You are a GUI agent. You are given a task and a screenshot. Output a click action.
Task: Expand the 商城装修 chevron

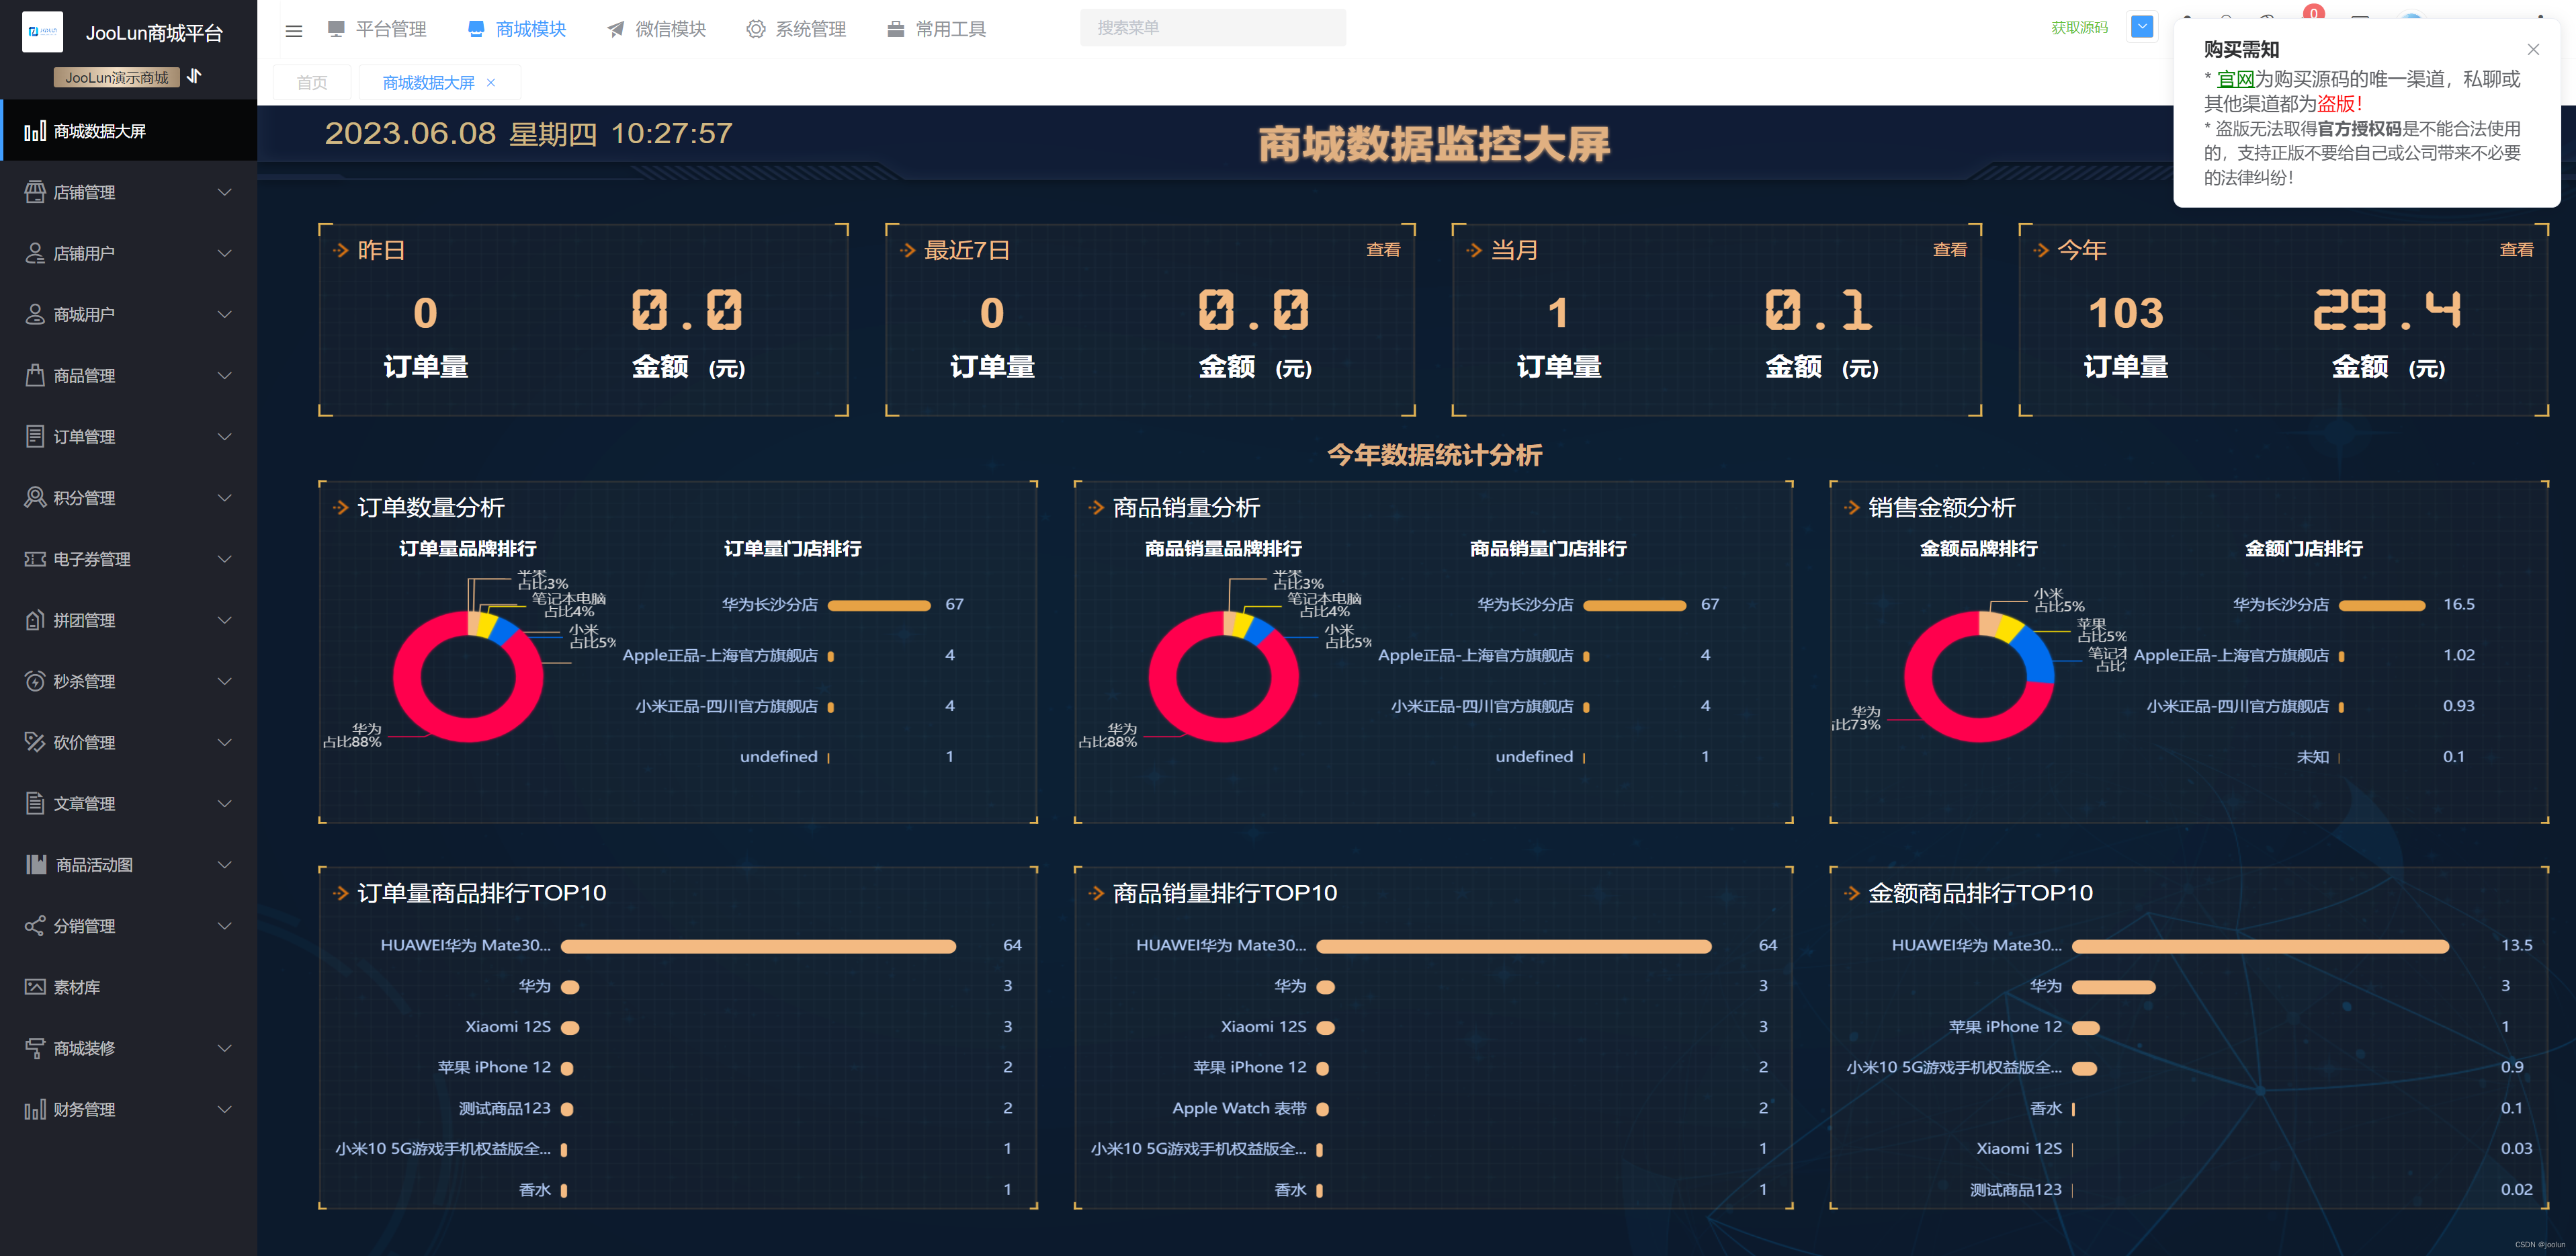pos(224,1048)
